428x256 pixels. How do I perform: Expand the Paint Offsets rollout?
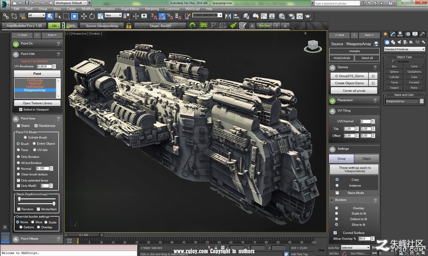click(x=16, y=239)
